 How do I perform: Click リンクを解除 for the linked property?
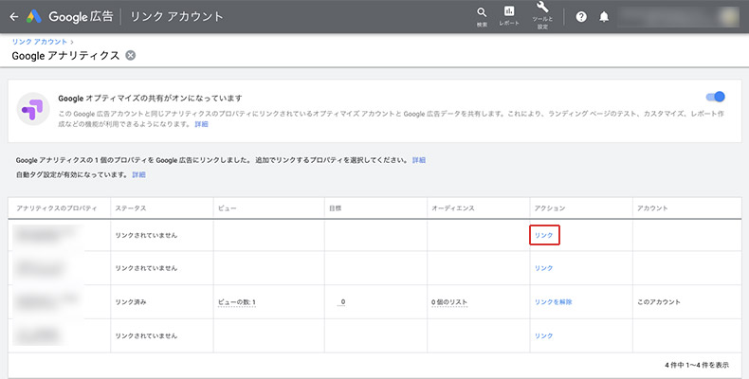[x=553, y=302]
